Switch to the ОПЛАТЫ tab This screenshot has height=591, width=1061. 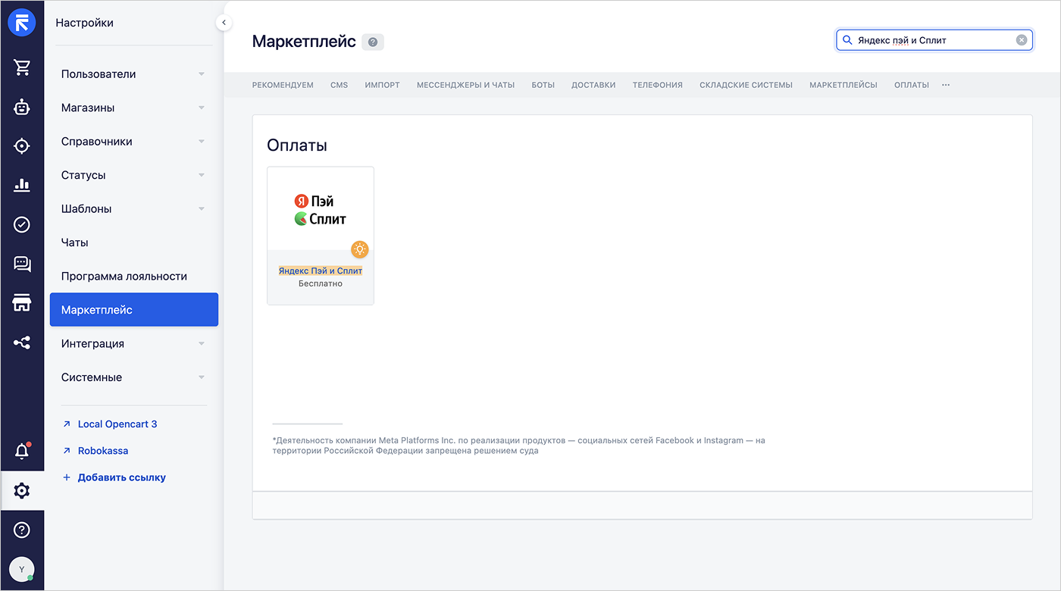tap(912, 85)
